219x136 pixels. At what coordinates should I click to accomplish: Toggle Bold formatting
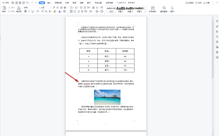click(25, 11)
